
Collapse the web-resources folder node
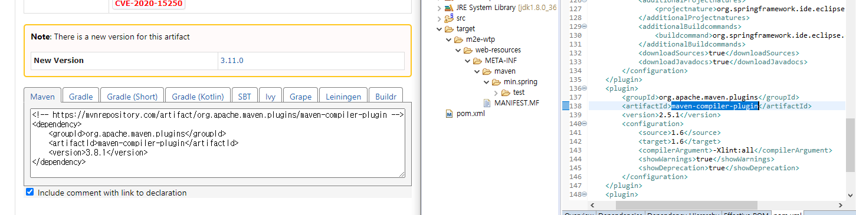[x=458, y=50]
